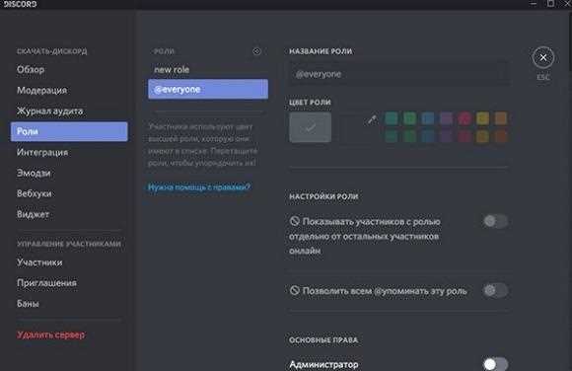Choose the teal color swatch, top row
The image size is (572, 371).
coord(392,118)
